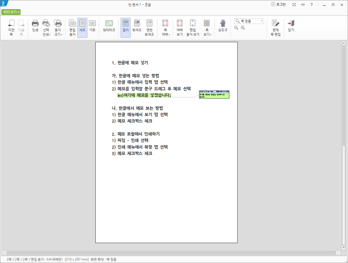
Task: Open the 편집 용지 settings
Action: 72,27
